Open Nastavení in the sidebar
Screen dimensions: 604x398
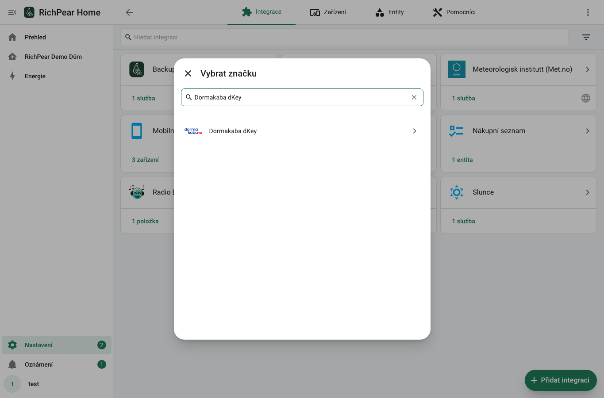pyautogui.click(x=57, y=345)
